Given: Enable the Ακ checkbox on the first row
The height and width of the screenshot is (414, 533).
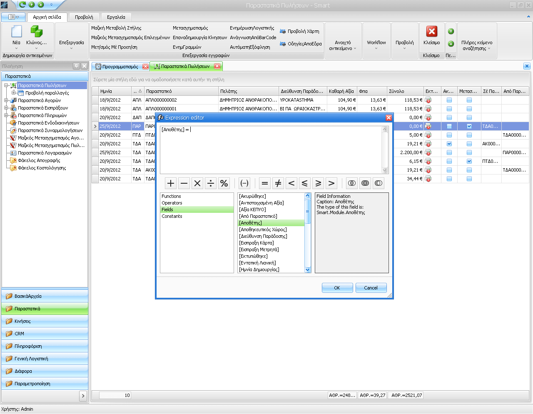Looking at the screenshot, I should [x=449, y=100].
